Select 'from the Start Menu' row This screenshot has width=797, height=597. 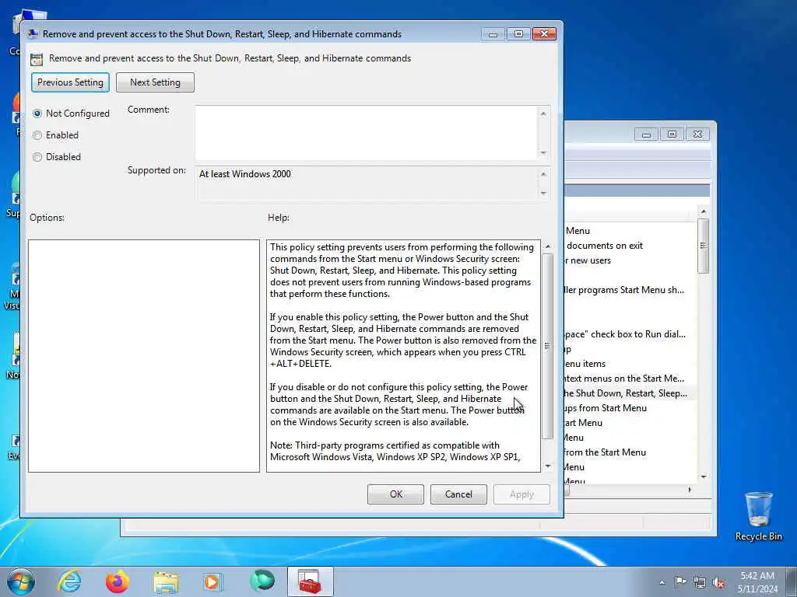click(606, 452)
